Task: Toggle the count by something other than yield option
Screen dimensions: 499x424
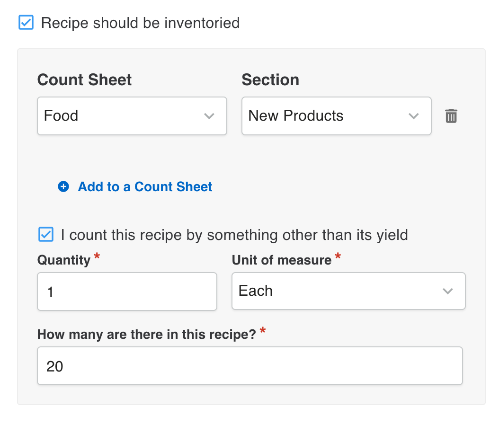Action: click(x=46, y=234)
